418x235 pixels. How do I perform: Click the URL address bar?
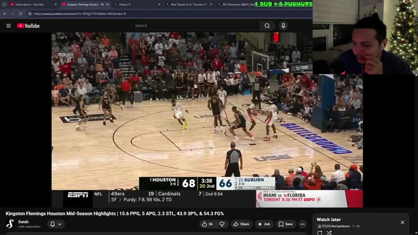point(170,14)
